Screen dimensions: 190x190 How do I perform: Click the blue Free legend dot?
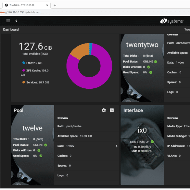click(x=24, y=63)
